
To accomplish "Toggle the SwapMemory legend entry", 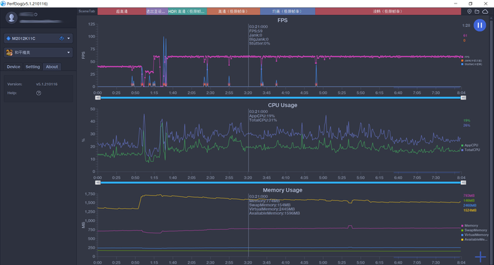I will [x=474, y=230].
